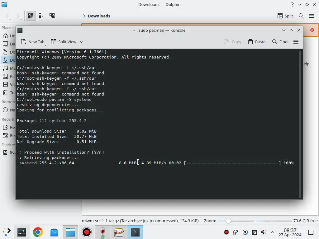Click the 'looking for conflicting packages...' line

[60, 110]
